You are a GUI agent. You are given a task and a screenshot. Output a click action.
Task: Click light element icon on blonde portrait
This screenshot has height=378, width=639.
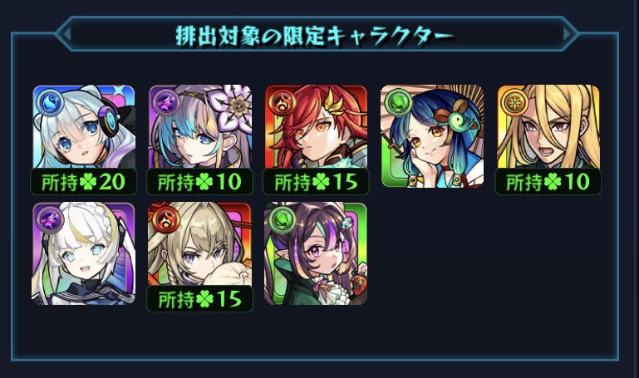(x=514, y=103)
